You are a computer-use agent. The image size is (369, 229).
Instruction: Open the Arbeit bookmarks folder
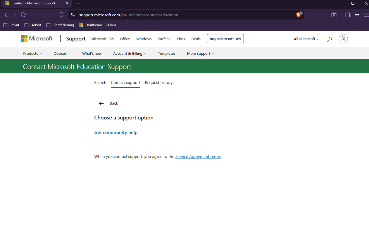[33, 25]
